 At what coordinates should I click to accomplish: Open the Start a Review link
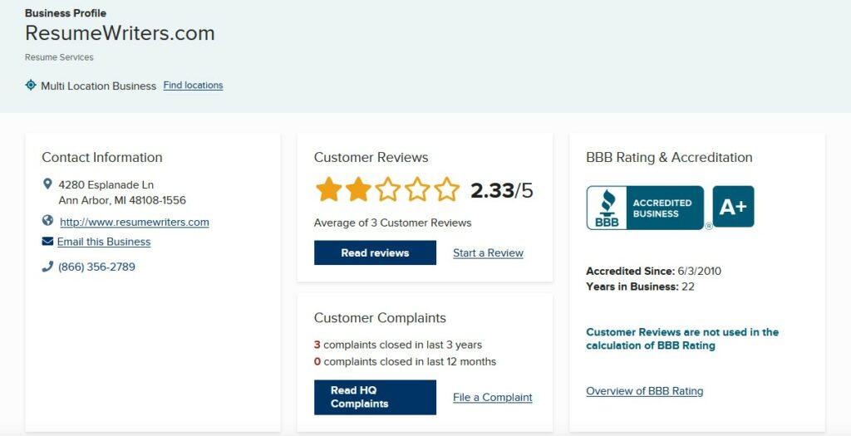tap(489, 252)
